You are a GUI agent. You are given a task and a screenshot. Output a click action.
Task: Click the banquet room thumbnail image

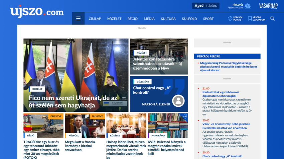coord(126,125)
